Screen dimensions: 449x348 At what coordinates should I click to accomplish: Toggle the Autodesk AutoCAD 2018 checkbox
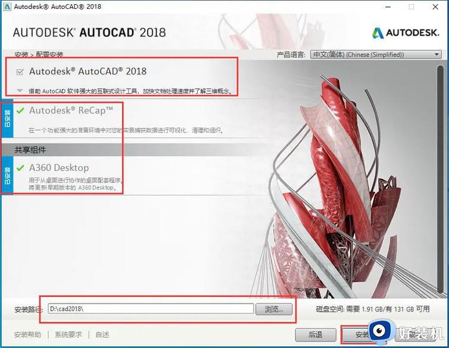[20, 72]
